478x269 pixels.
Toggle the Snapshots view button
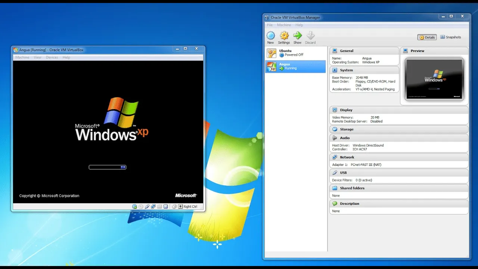(x=451, y=37)
